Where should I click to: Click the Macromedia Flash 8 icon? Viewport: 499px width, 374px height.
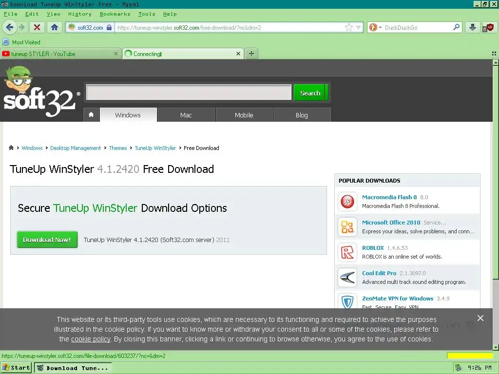pyautogui.click(x=347, y=201)
